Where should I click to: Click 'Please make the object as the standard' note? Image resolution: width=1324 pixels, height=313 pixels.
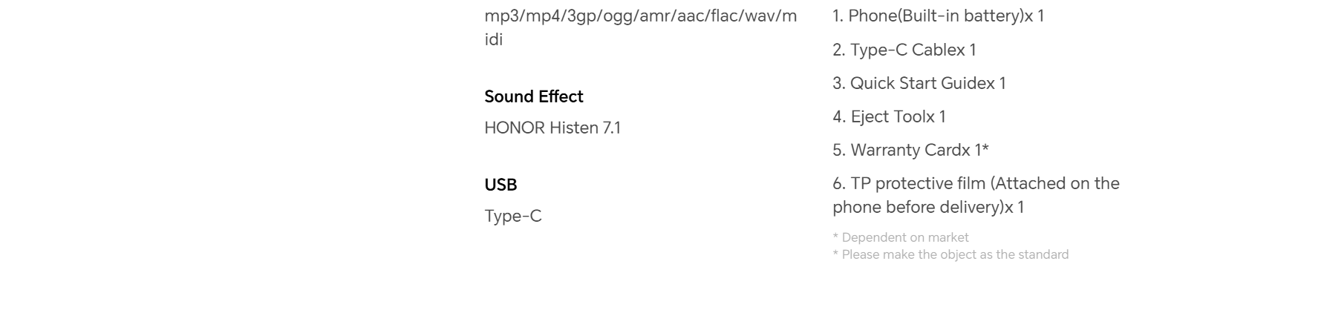950,254
